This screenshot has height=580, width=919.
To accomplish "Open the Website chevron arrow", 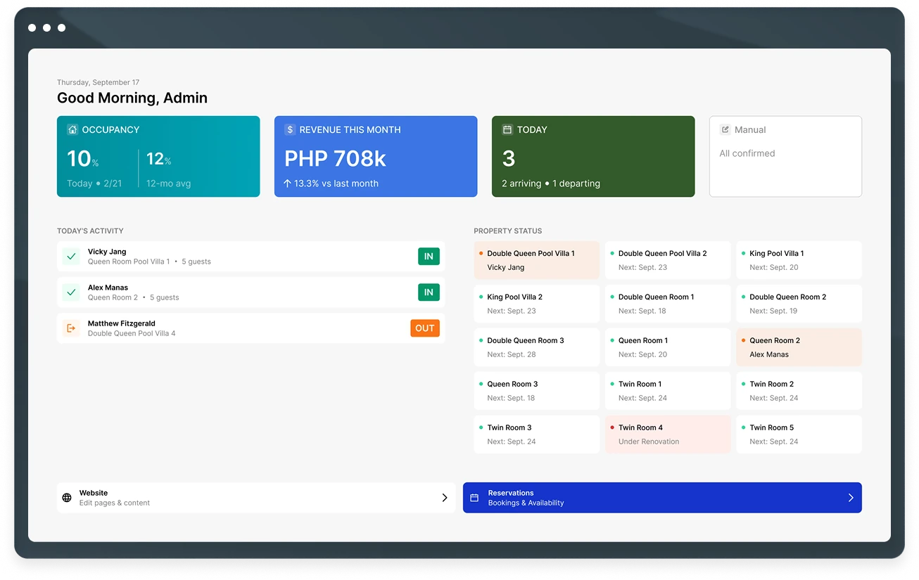I will (445, 498).
